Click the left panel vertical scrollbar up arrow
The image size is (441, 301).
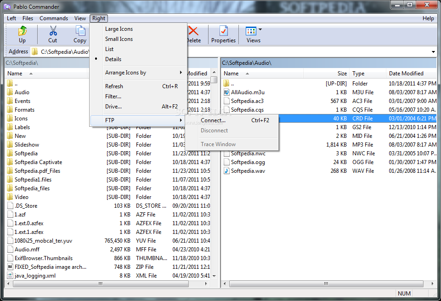214,72
